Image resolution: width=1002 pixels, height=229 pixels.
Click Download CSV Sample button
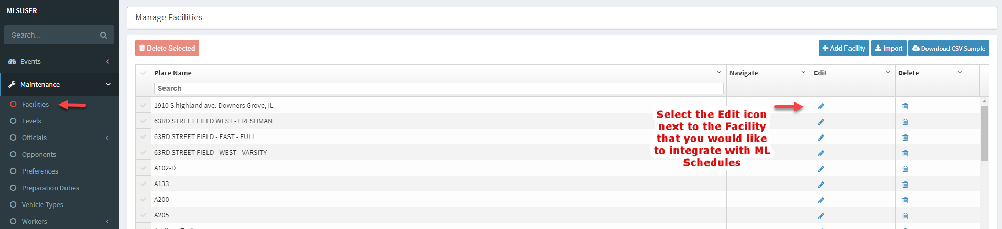949,48
